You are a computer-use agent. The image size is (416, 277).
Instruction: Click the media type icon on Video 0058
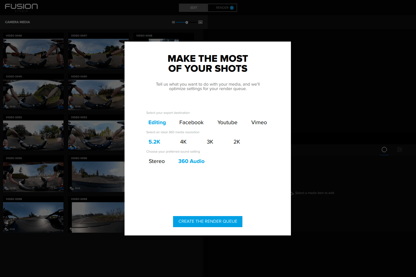pyautogui.click(x=6, y=229)
